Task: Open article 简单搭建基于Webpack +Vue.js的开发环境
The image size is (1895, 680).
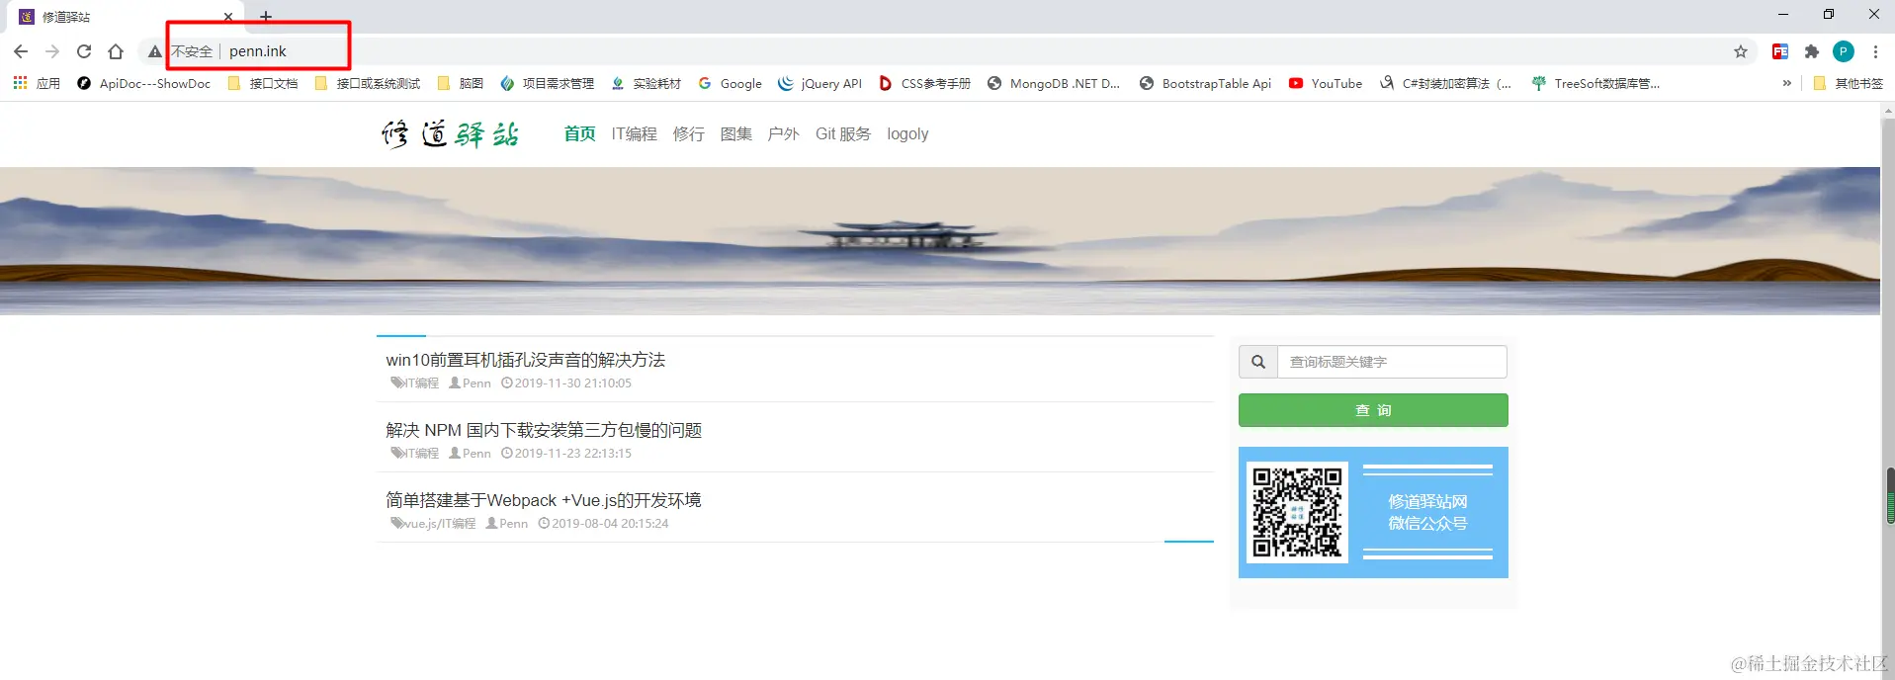Action: (x=544, y=500)
